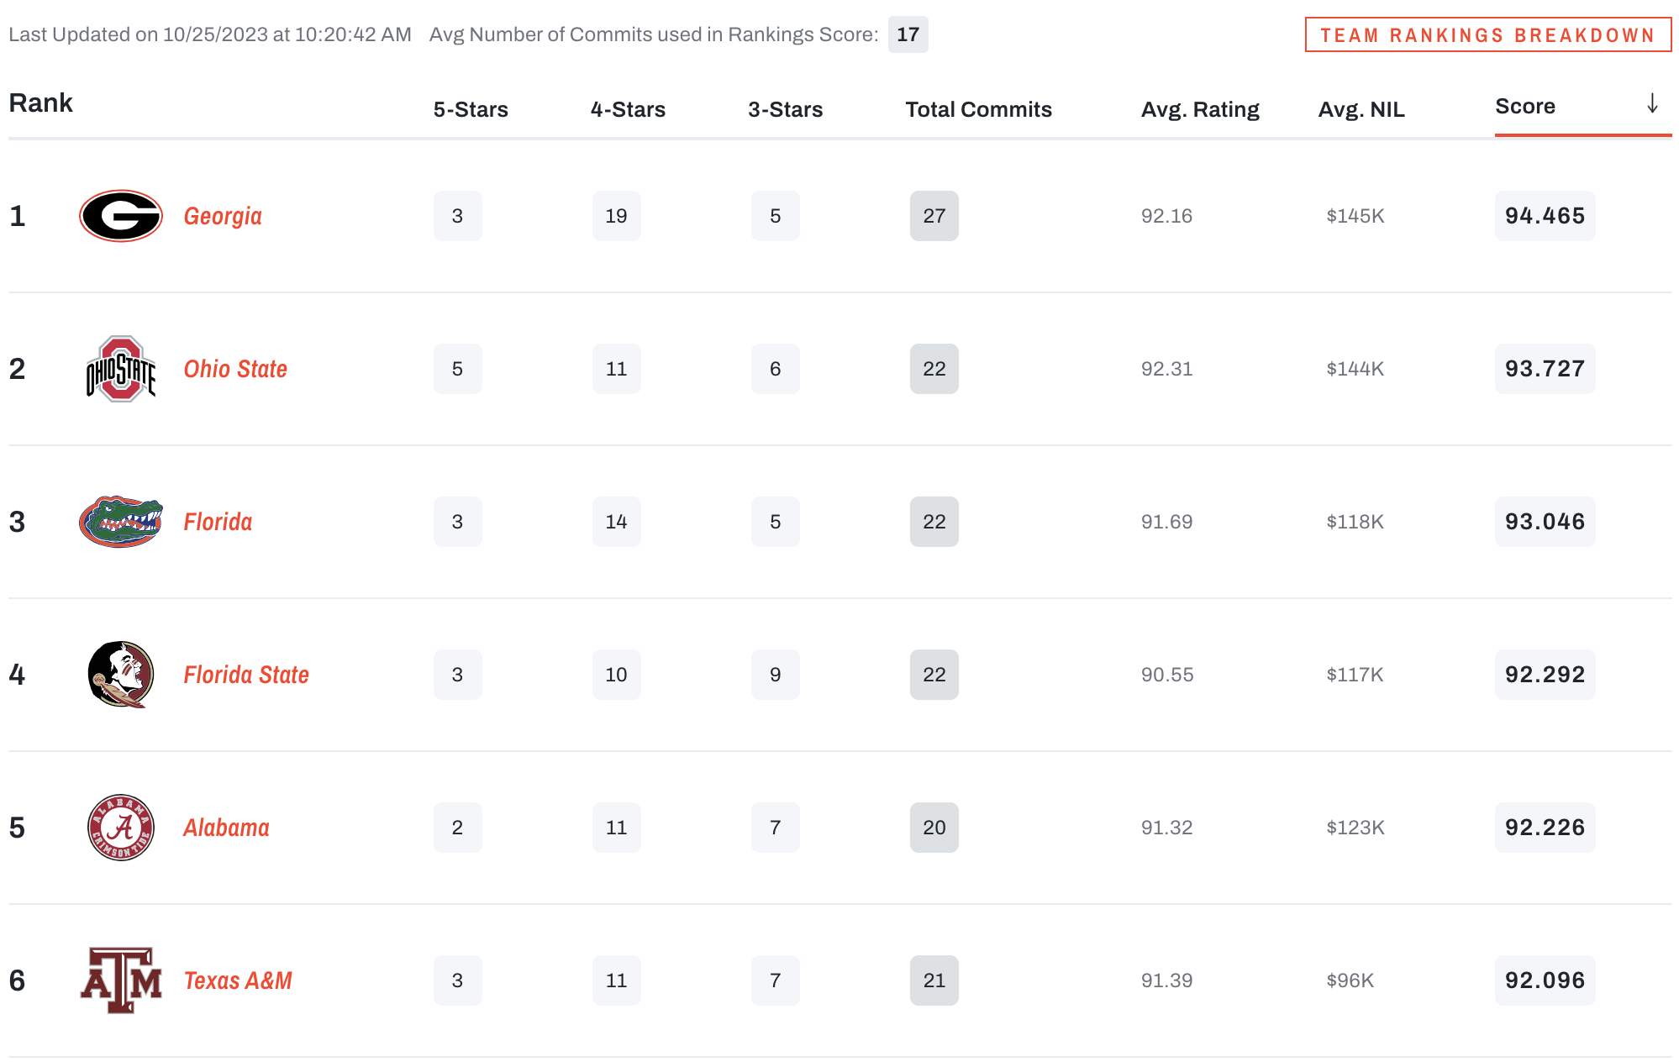The height and width of the screenshot is (1062, 1679).
Task: Open the Texas A&M team link
Action: [238, 981]
